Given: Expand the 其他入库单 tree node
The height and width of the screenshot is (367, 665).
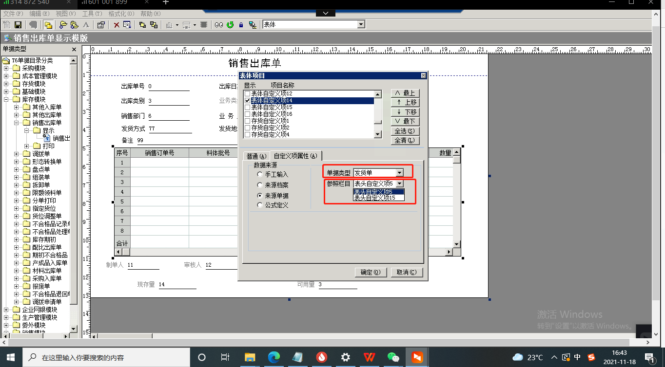Looking at the screenshot, I should click(16, 107).
